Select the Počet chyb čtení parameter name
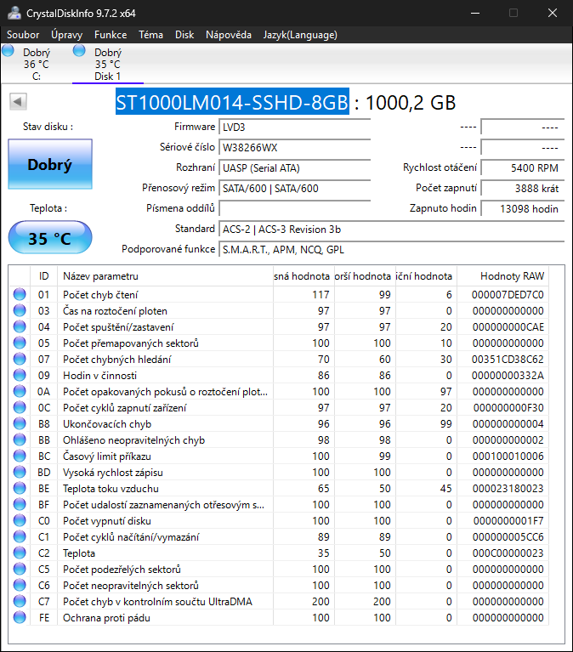573x652 pixels. coord(100,295)
